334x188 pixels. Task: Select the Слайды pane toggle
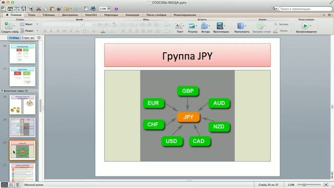click(x=14, y=38)
